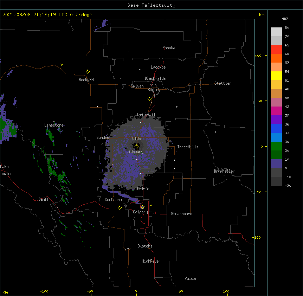Click the slate purple 10 to 0 dBZ swatch
Image resolution: width=303 pixels, height=296 pixels.
276,164
